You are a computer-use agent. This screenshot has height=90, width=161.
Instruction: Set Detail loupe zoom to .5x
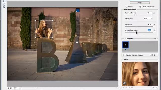124,87
